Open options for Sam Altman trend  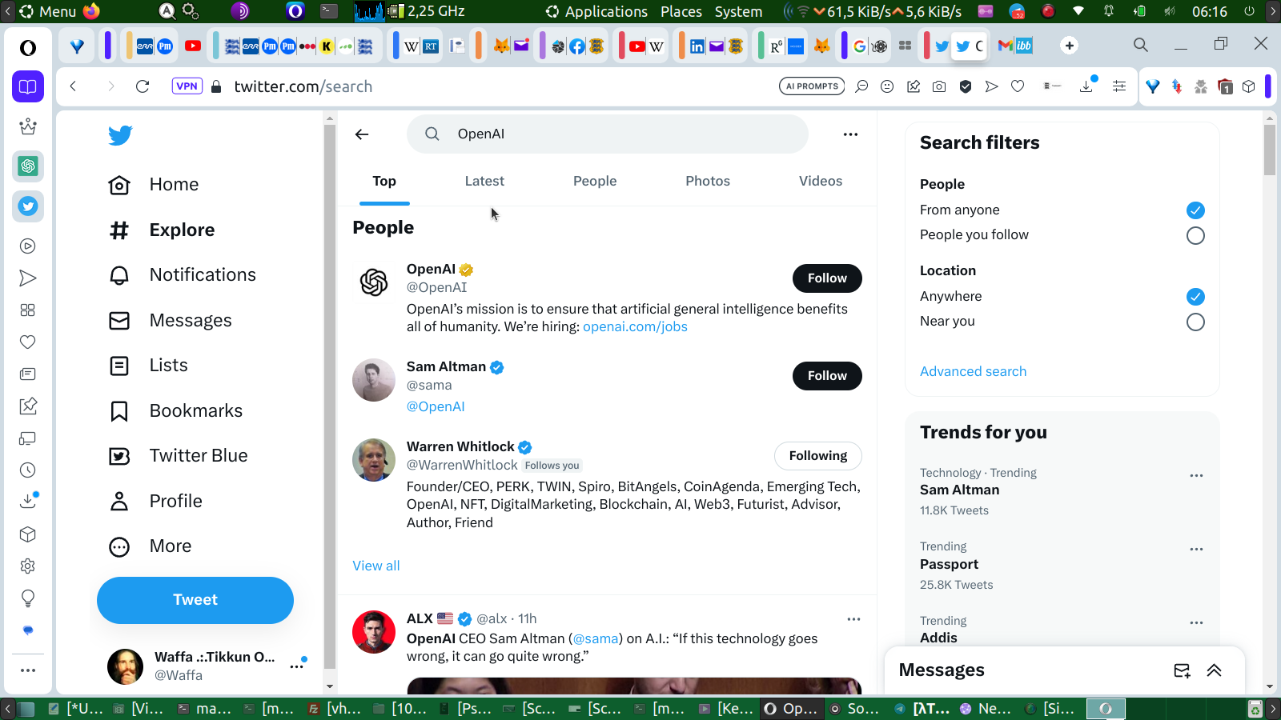click(1196, 475)
